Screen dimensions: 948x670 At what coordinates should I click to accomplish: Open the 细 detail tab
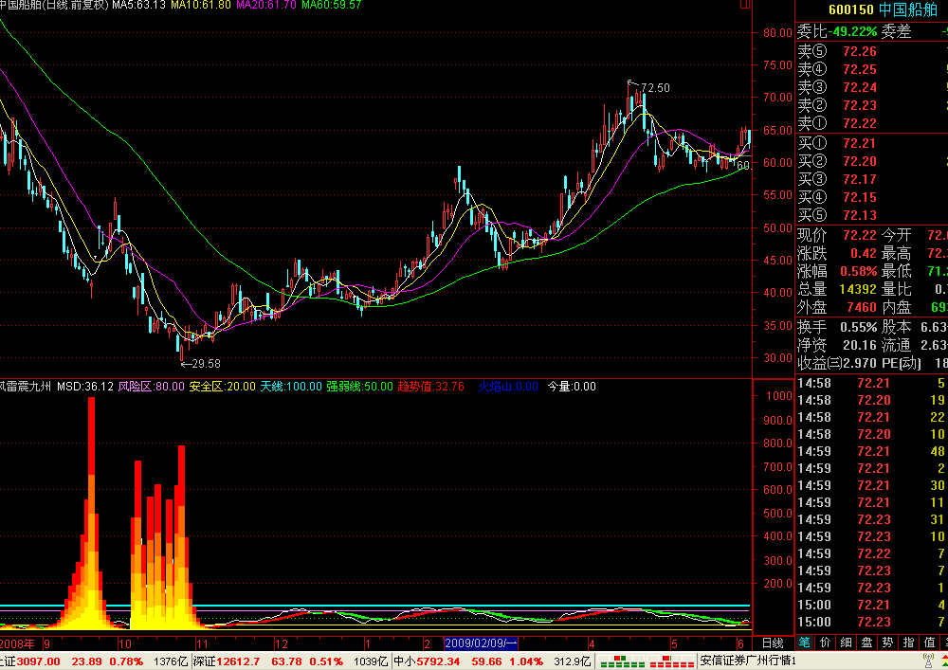point(846,643)
